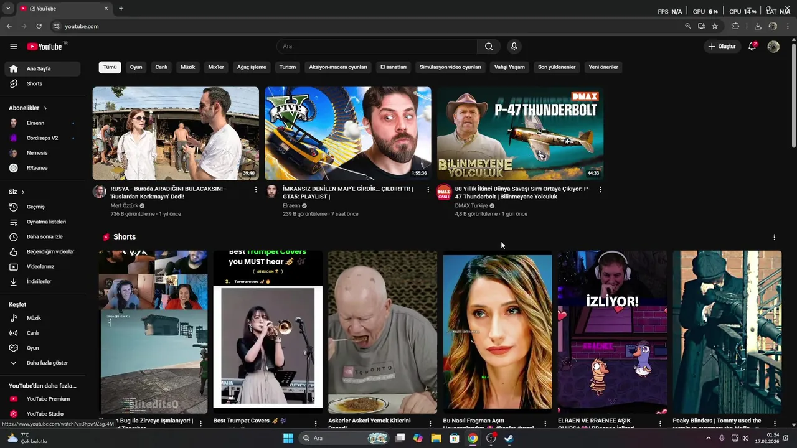This screenshot has height=448, width=797.
Task: Click the search magnifier button
Action: coord(489,46)
